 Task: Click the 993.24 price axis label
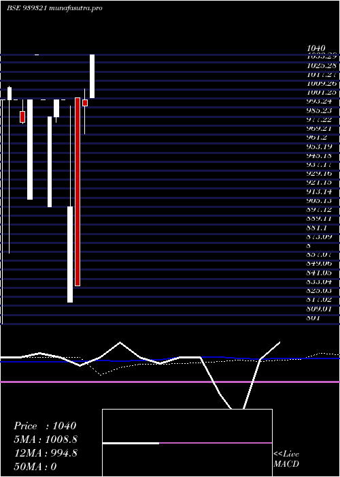(319, 101)
